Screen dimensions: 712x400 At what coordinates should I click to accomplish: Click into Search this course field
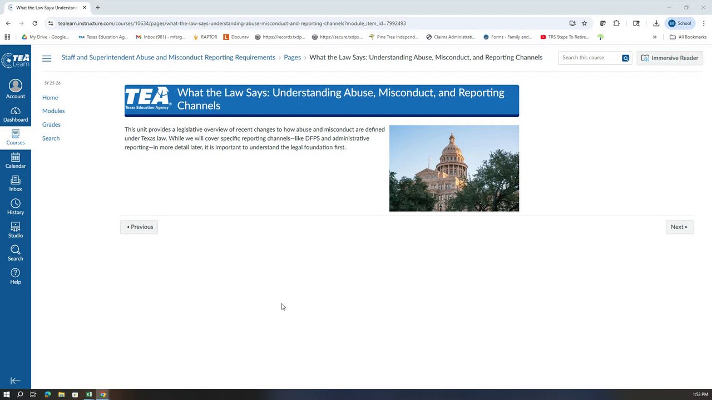click(590, 58)
